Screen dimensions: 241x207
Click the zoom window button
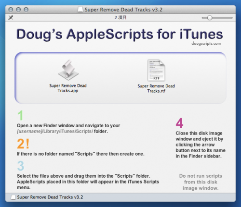(x=26, y=10)
